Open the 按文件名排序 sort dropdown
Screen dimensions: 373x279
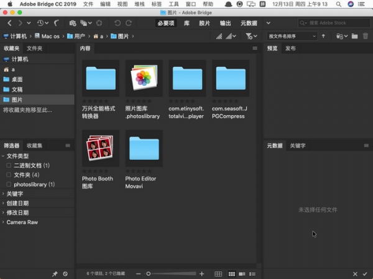click(292, 37)
